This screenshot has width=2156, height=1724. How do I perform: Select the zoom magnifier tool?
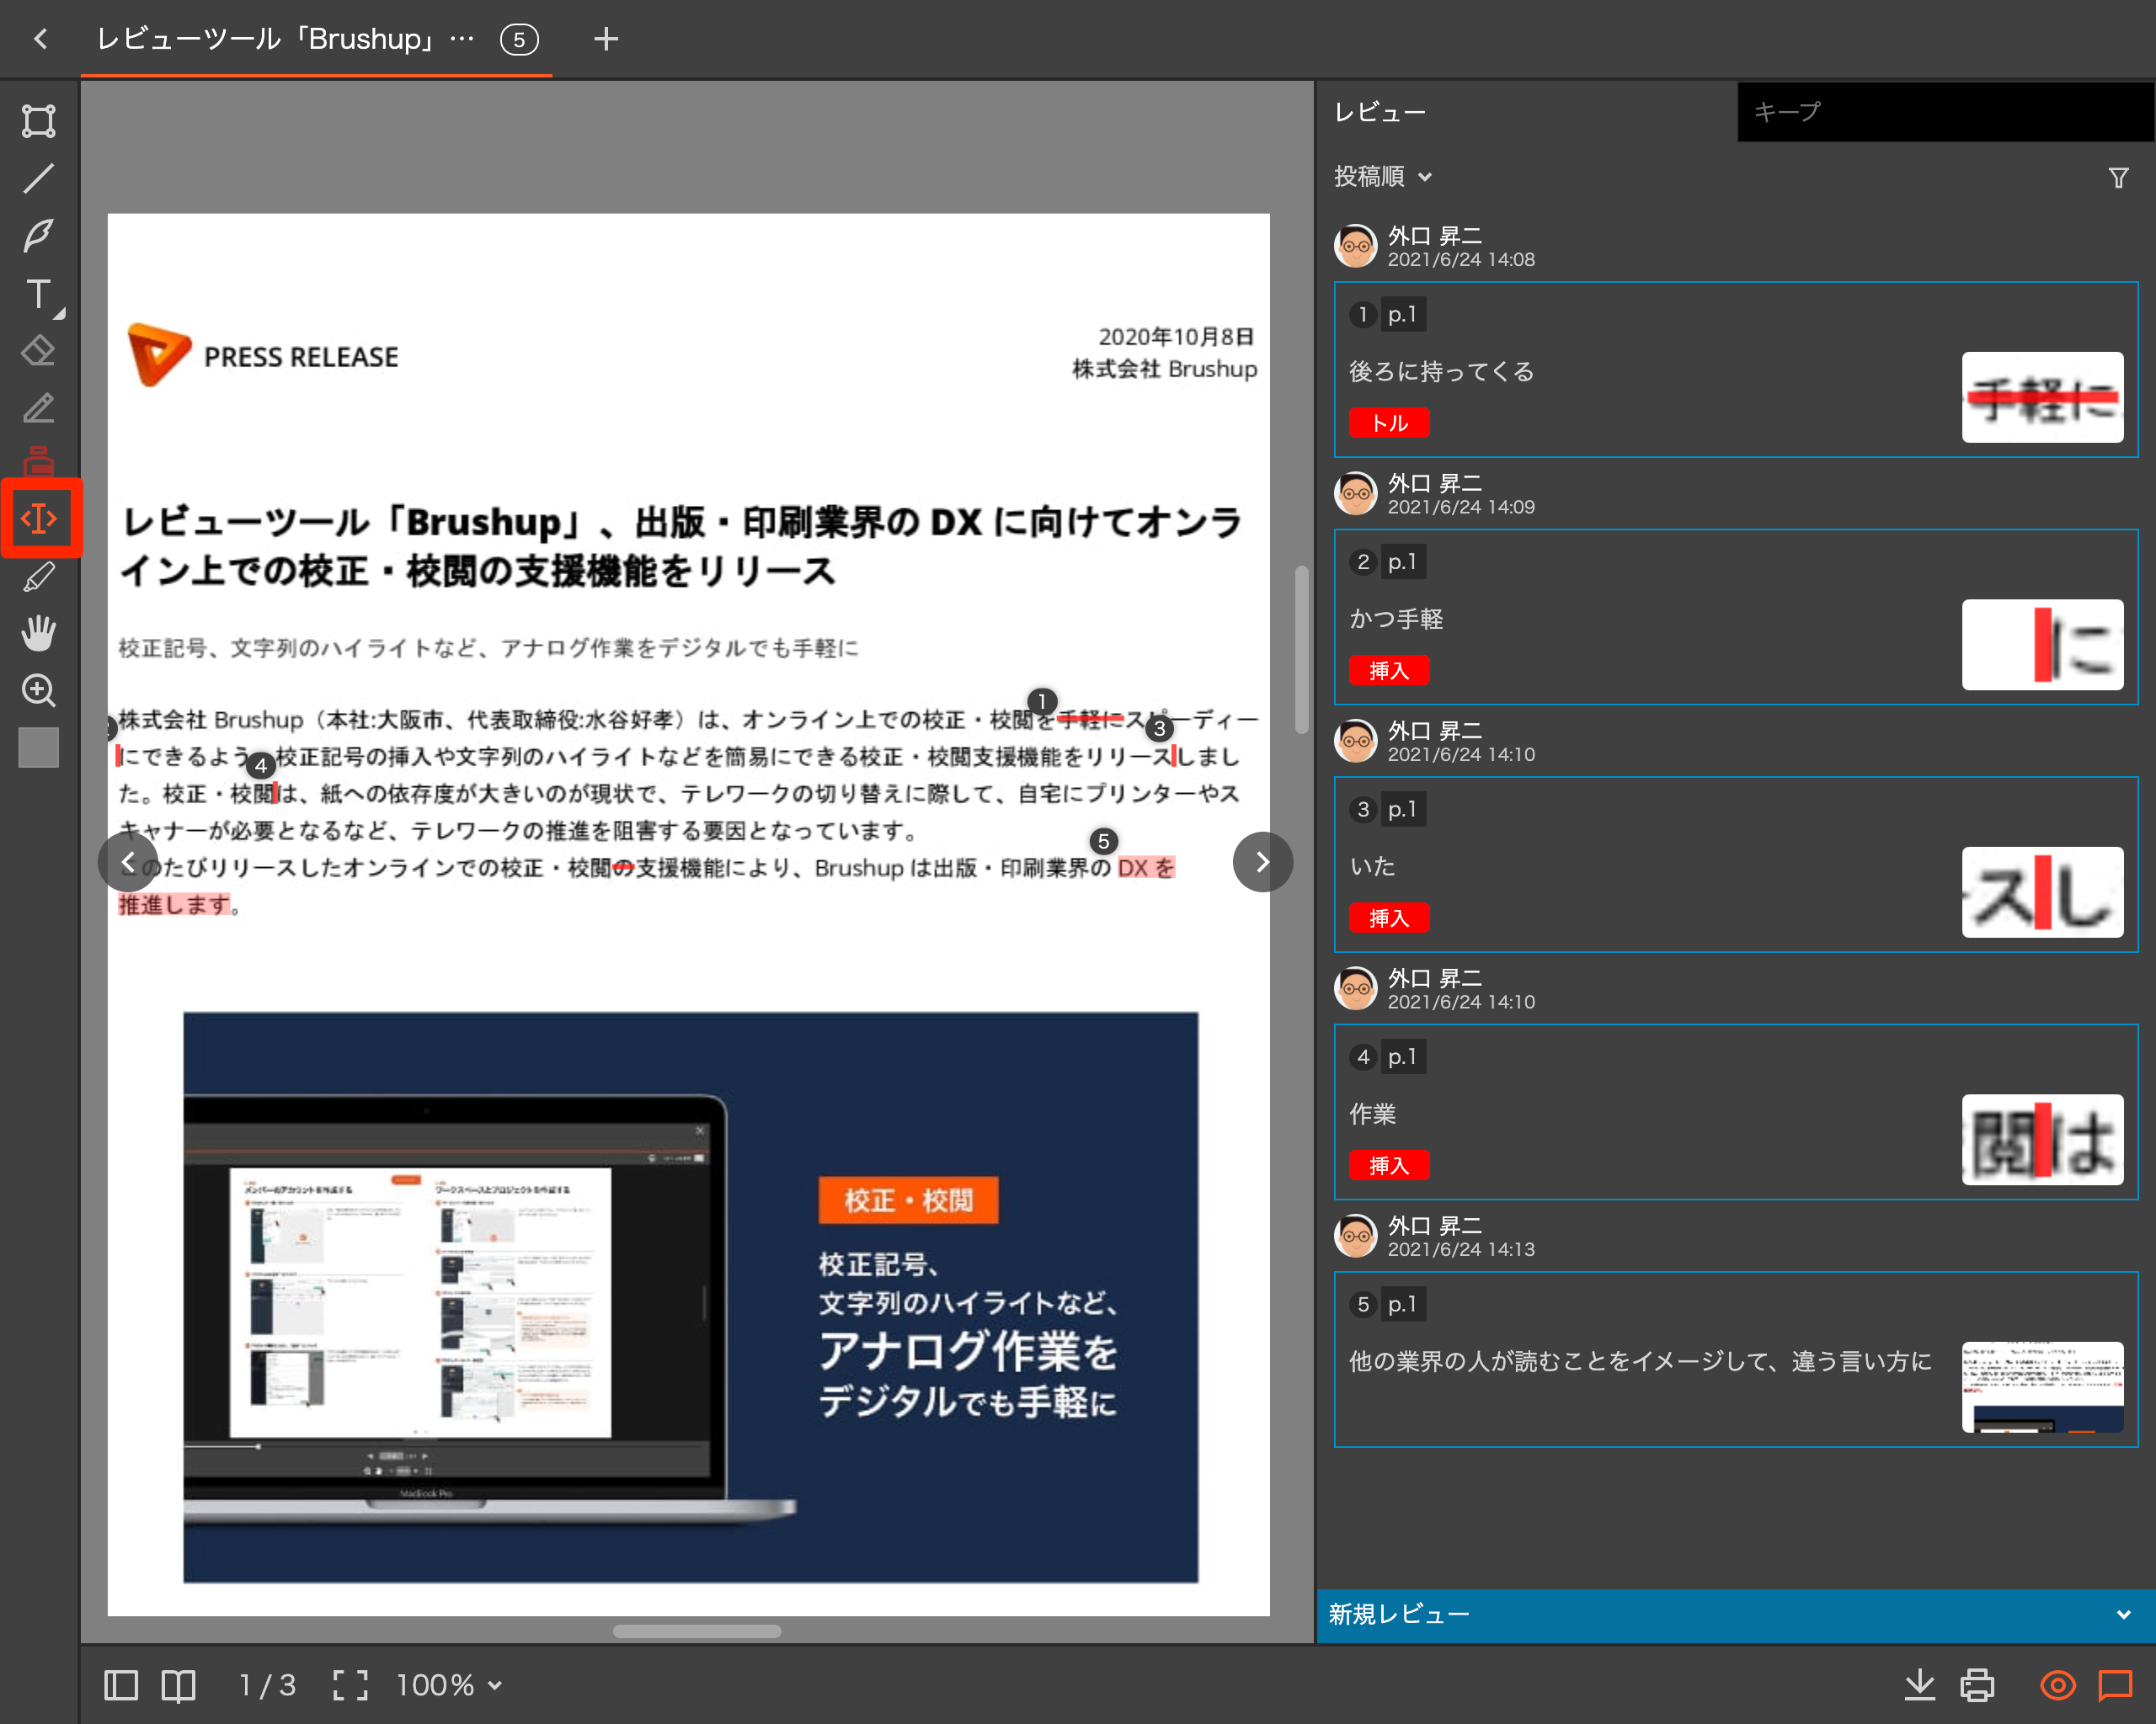tap(38, 690)
